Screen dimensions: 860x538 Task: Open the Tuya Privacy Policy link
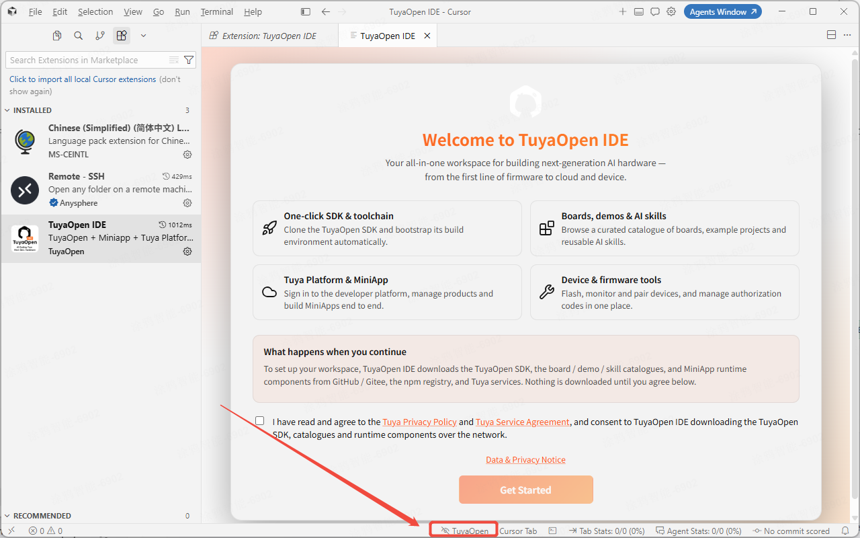(419, 422)
